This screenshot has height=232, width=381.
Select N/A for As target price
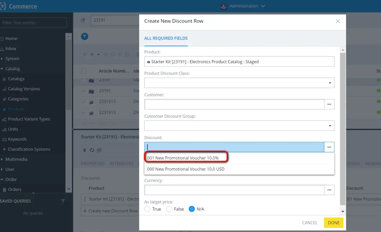tap(192, 209)
